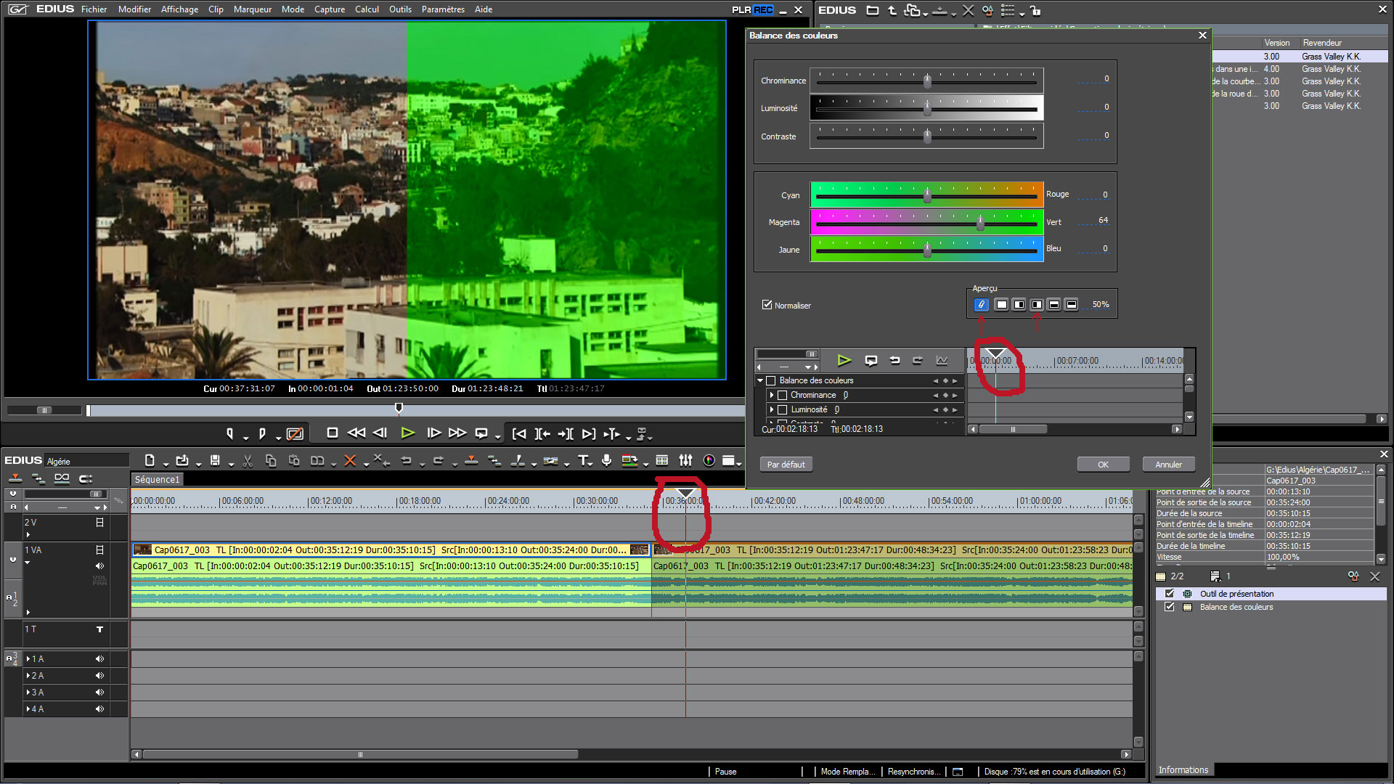Collapse the Balance des couleurs keyframe tree
The image size is (1394, 784).
click(760, 380)
